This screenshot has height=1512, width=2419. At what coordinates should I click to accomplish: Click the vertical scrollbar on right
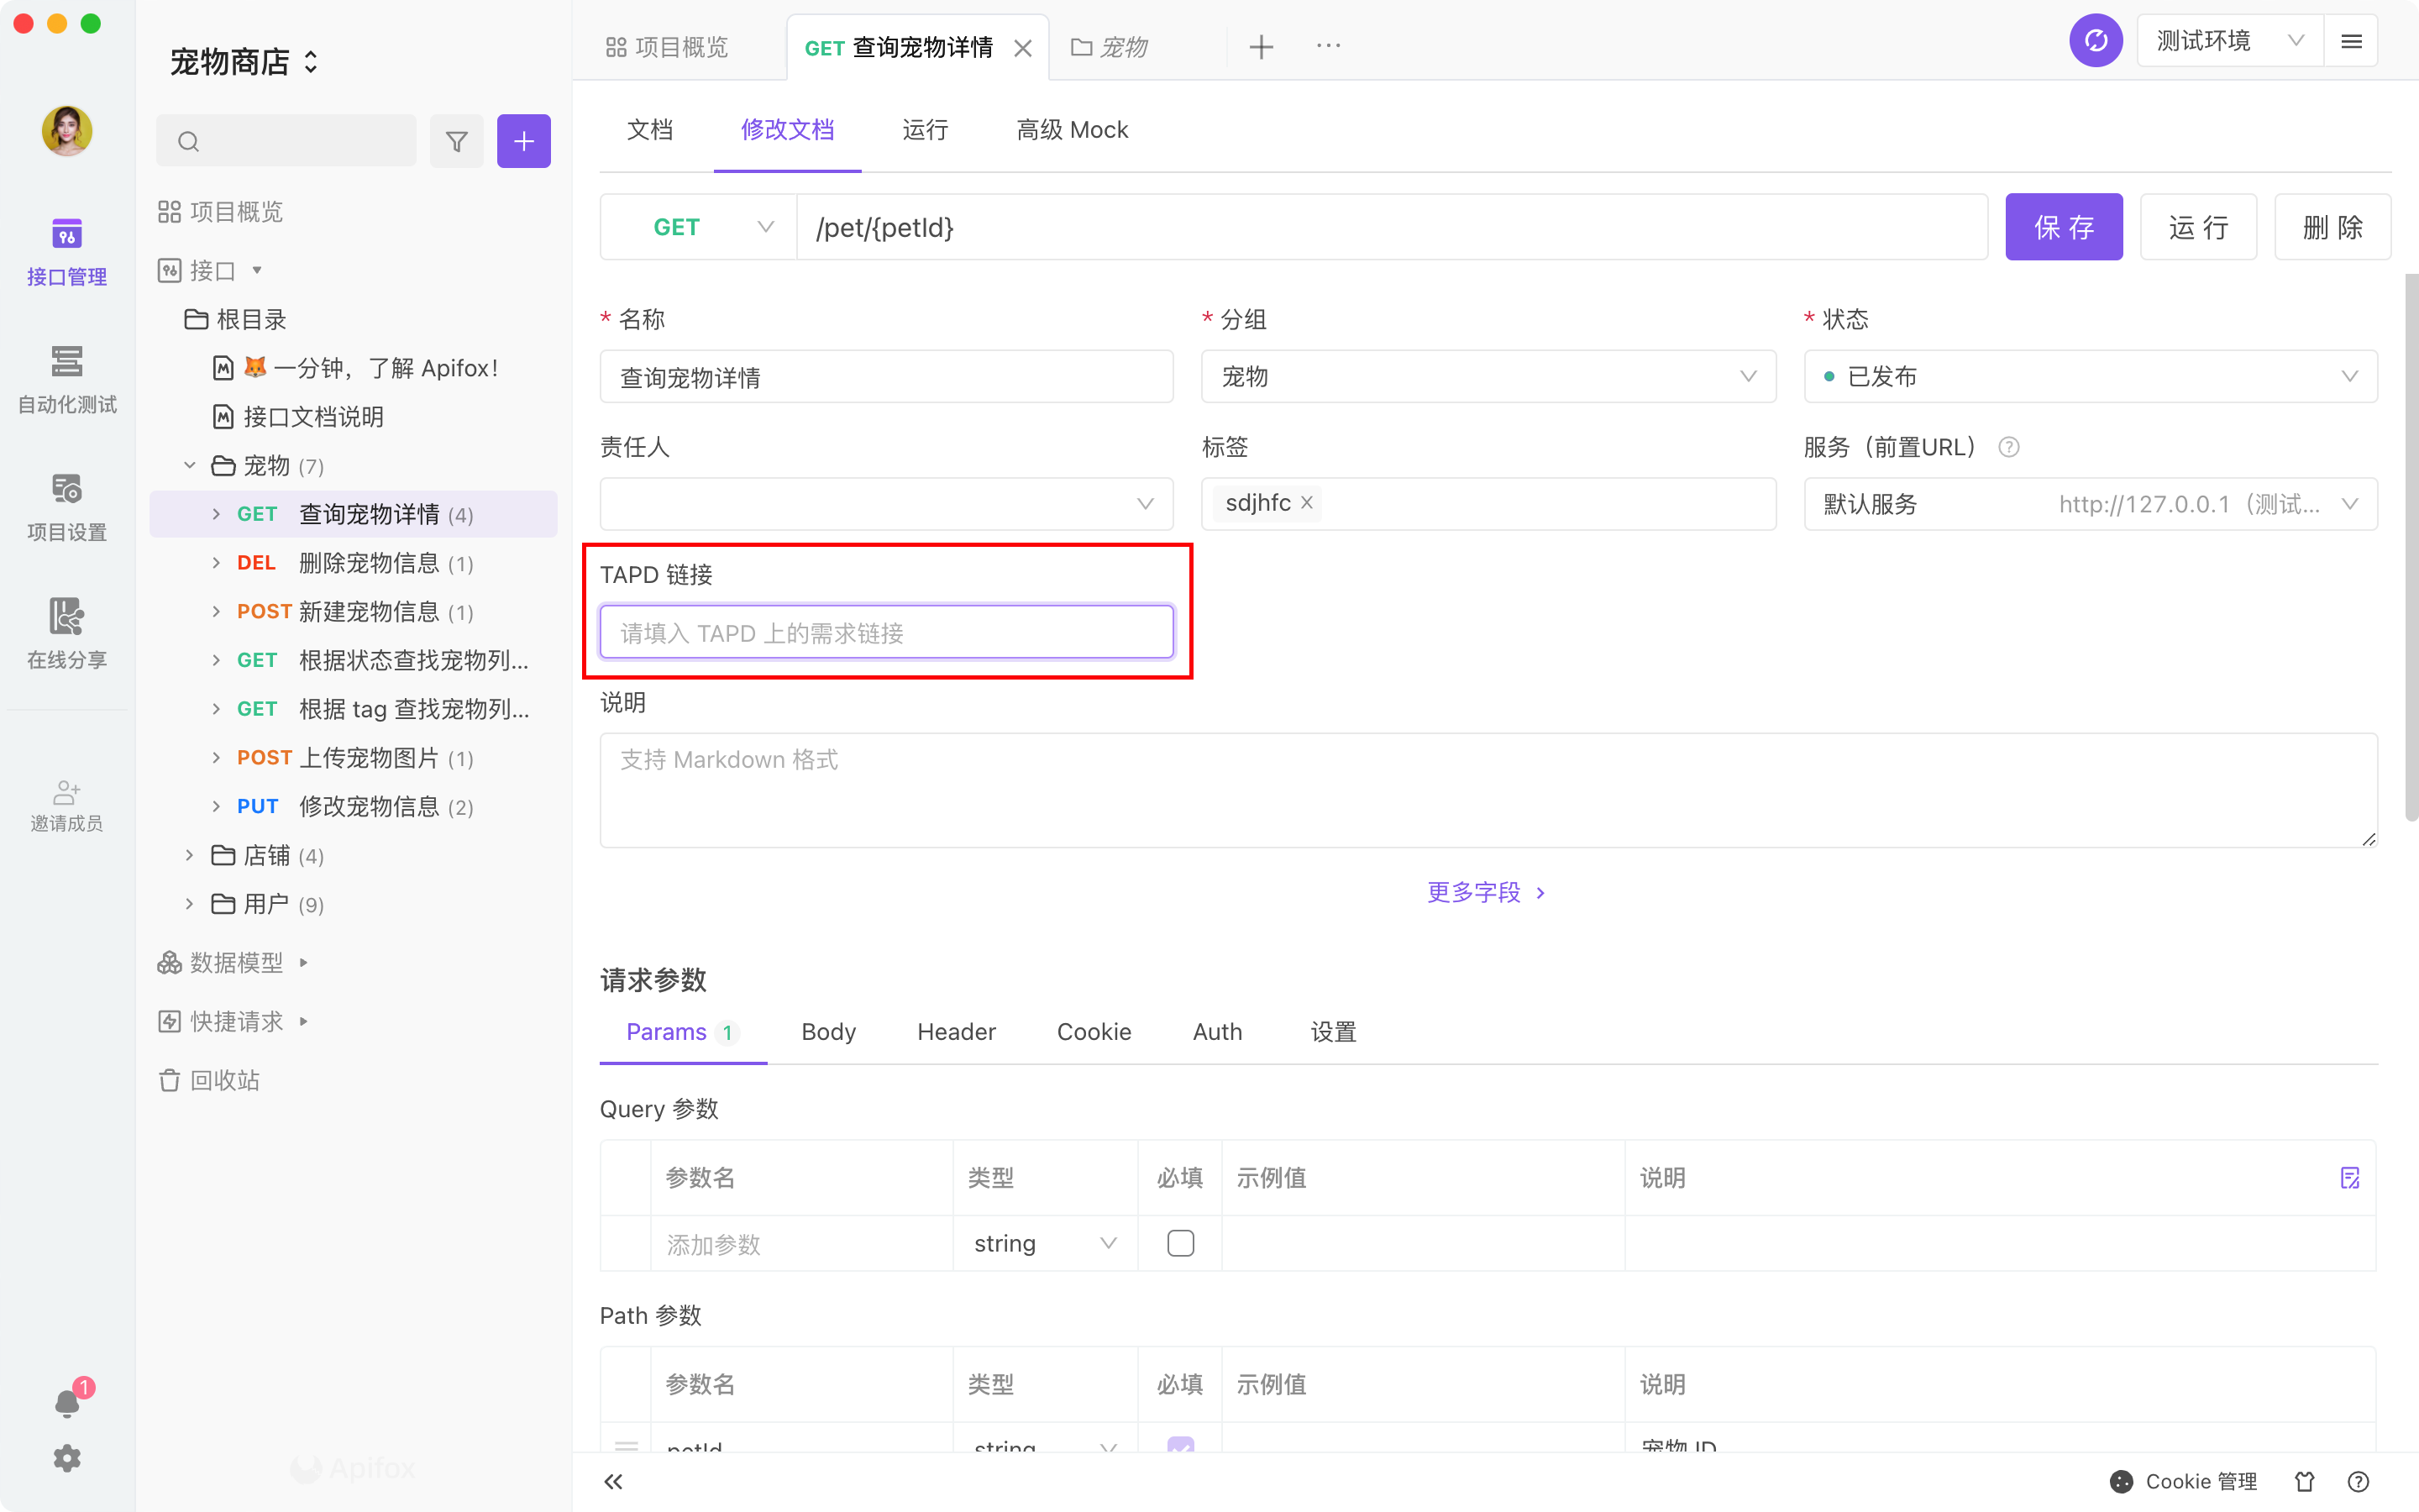point(2411,545)
